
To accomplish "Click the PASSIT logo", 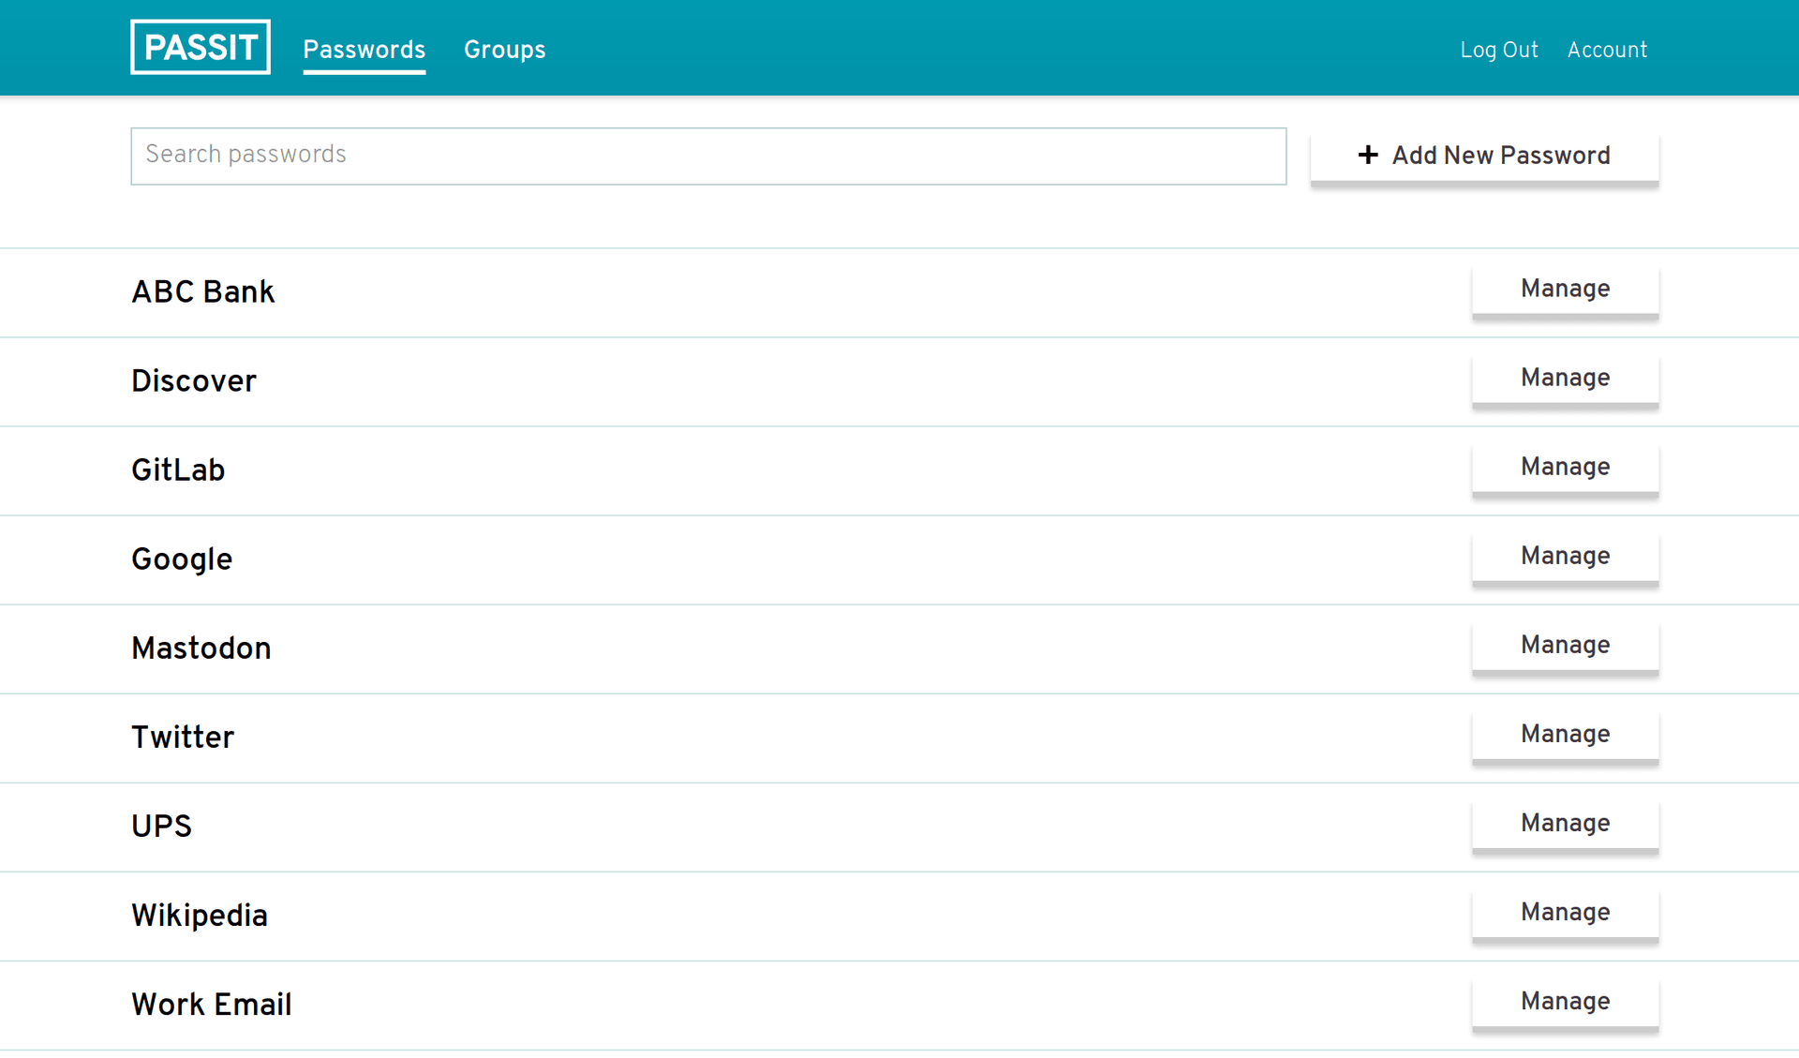I will tap(200, 47).
